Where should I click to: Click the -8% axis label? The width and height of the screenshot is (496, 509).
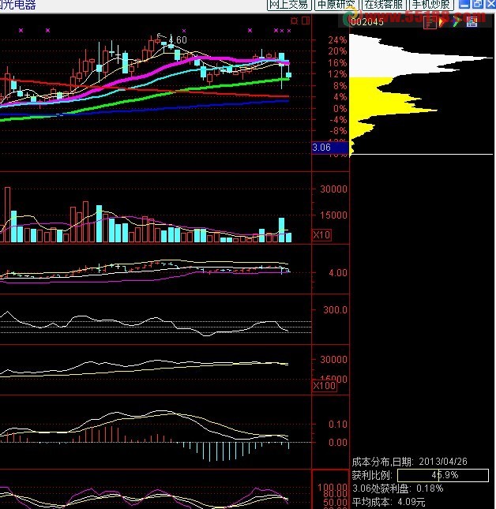point(339,131)
